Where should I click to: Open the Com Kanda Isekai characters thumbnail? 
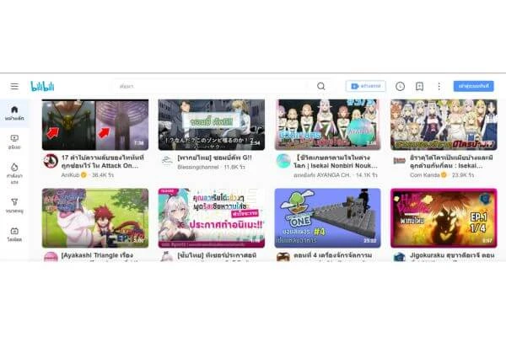coord(444,125)
